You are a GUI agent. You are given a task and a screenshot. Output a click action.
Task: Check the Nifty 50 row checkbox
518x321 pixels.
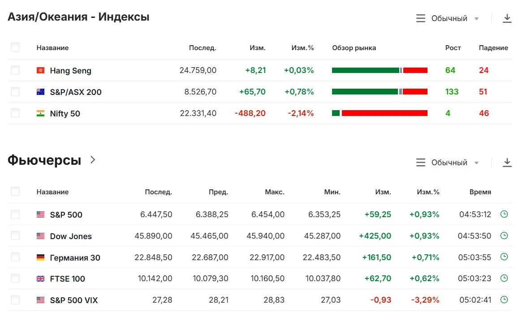[x=15, y=113]
